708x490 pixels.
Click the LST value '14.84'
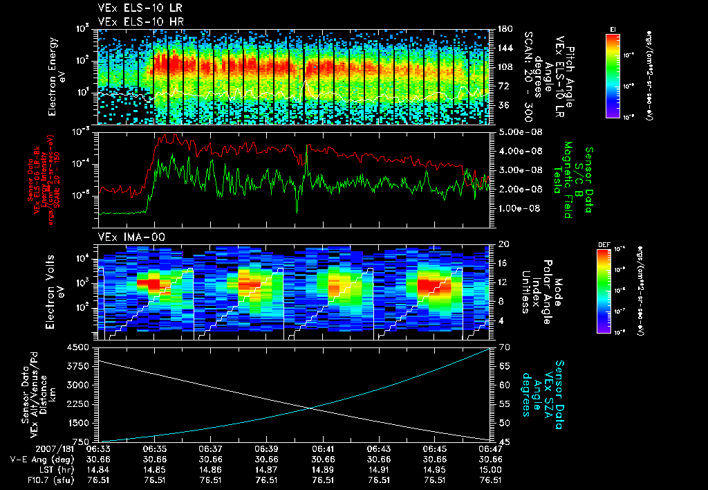click(98, 470)
